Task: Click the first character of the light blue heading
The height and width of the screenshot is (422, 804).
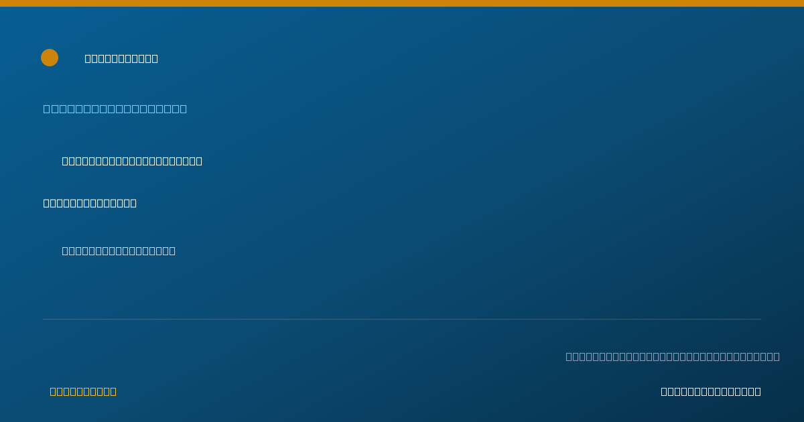Action: click(x=47, y=109)
